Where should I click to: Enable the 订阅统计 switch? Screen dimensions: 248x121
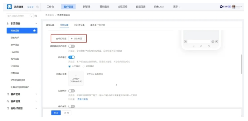tap(72, 91)
